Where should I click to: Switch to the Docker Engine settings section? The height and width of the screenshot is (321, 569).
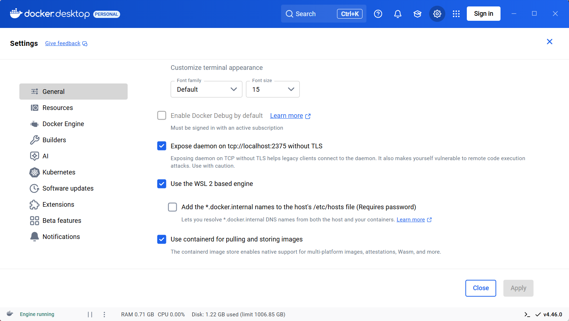(63, 124)
